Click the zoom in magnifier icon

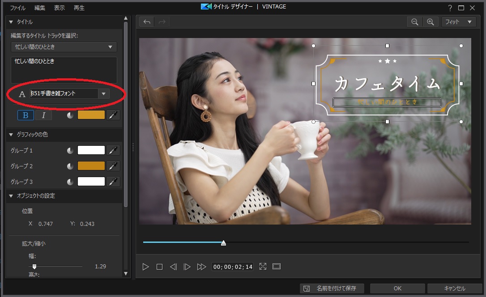pos(430,22)
